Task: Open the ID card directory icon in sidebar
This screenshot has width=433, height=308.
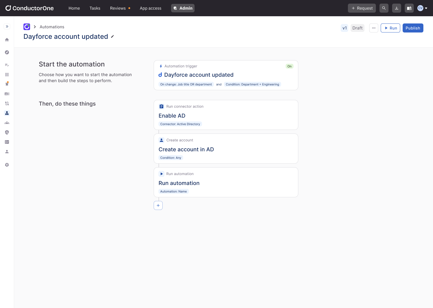Action: (x=7, y=94)
